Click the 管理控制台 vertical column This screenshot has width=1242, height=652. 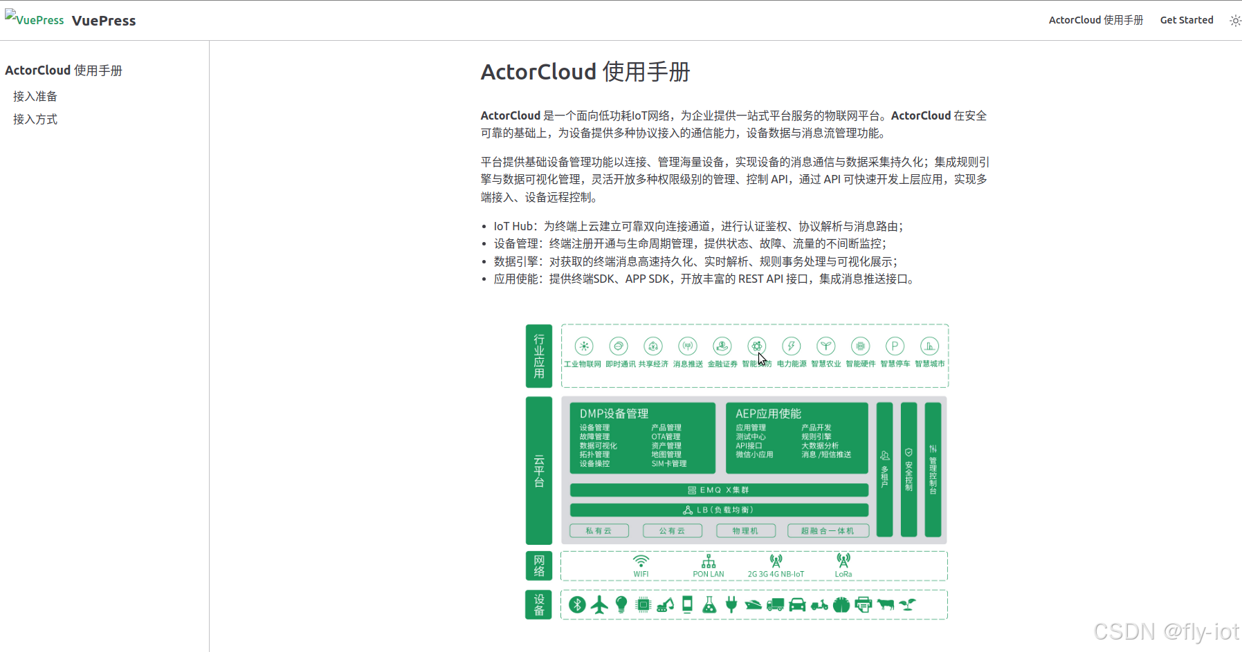[933, 469]
